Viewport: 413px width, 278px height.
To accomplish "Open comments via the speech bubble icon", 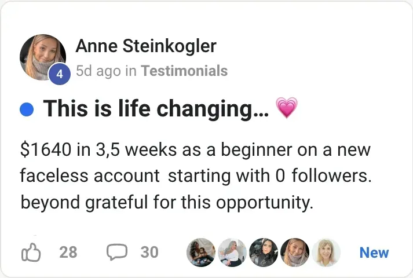I will (x=117, y=253).
